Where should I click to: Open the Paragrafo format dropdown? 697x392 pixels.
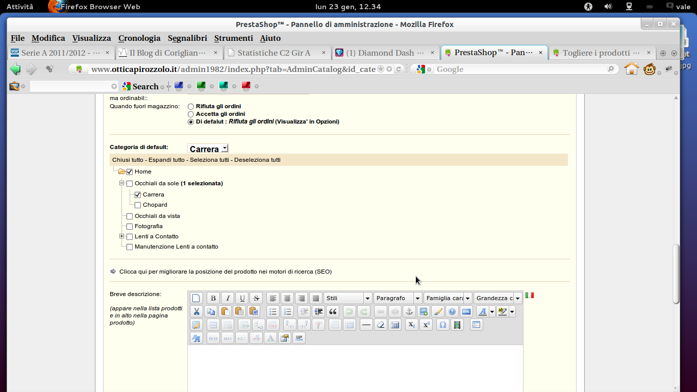click(x=397, y=298)
